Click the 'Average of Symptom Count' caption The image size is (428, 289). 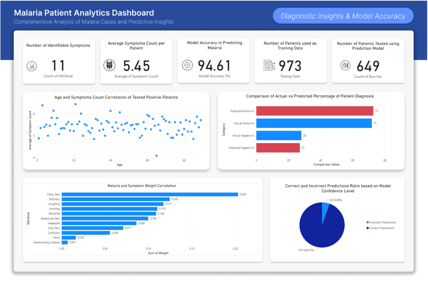136,76
